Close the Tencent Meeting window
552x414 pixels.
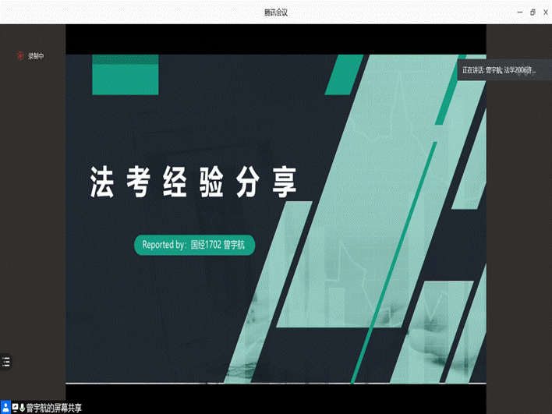coord(544,12)
